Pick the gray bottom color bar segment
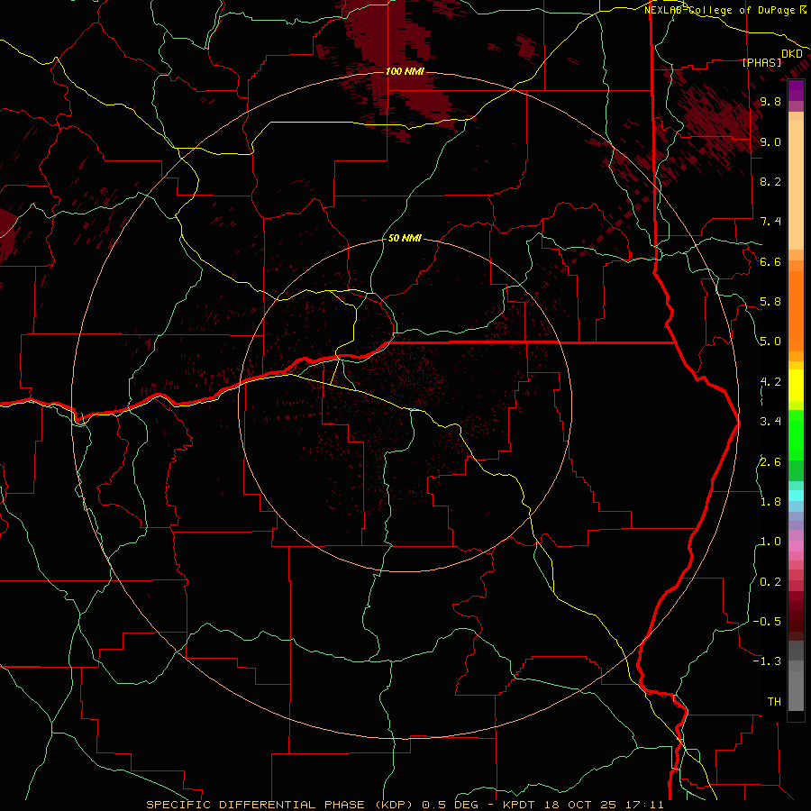Image resolution: width=811 pixels, height=811 pixels. [796, 690]
